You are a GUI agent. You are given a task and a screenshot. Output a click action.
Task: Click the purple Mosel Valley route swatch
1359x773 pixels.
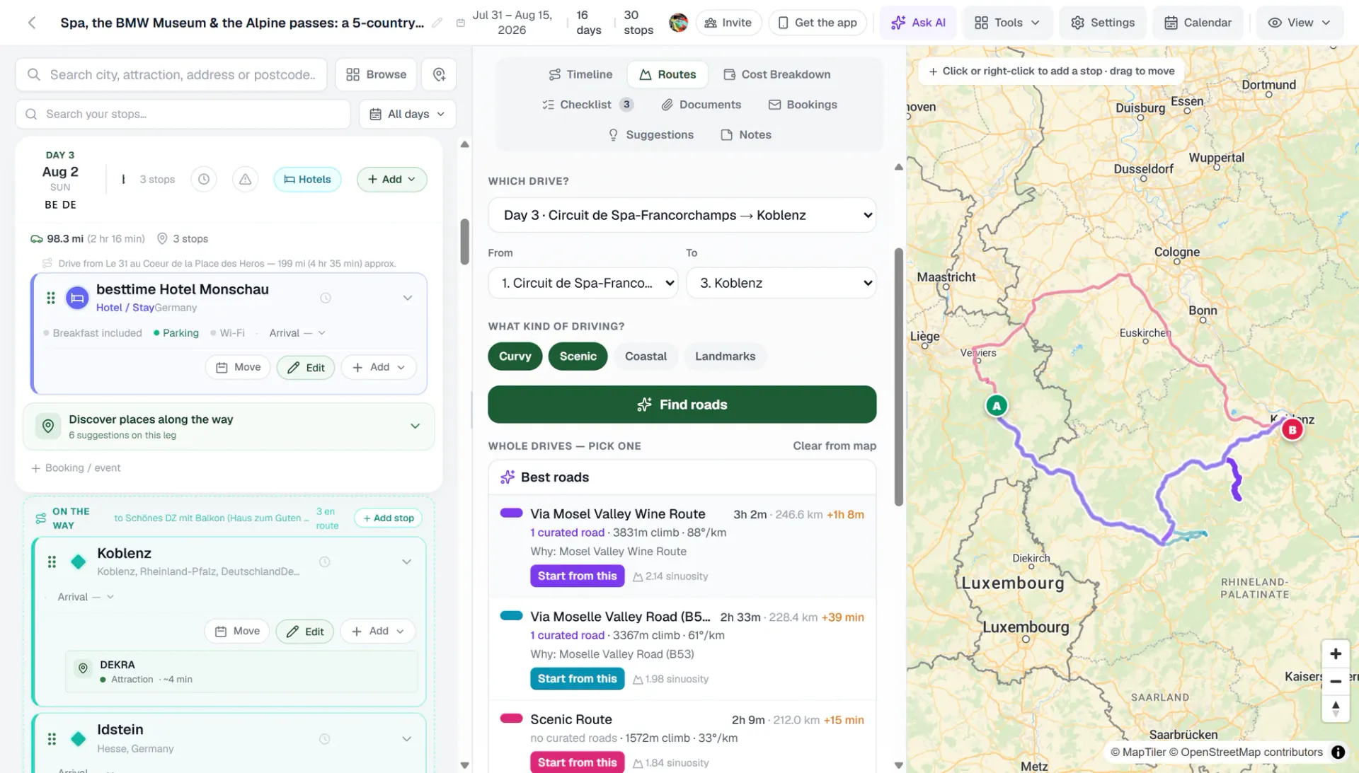tap(511, 513)
